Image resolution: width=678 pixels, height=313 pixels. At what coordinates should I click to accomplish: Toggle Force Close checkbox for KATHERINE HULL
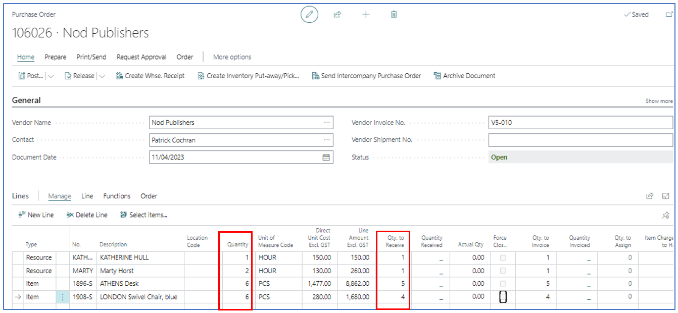click(x=503, y=258)
